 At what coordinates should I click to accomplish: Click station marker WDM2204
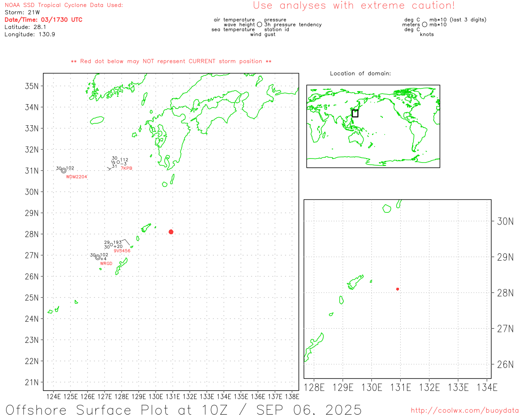pyautogui.click(x=64, y=171)
